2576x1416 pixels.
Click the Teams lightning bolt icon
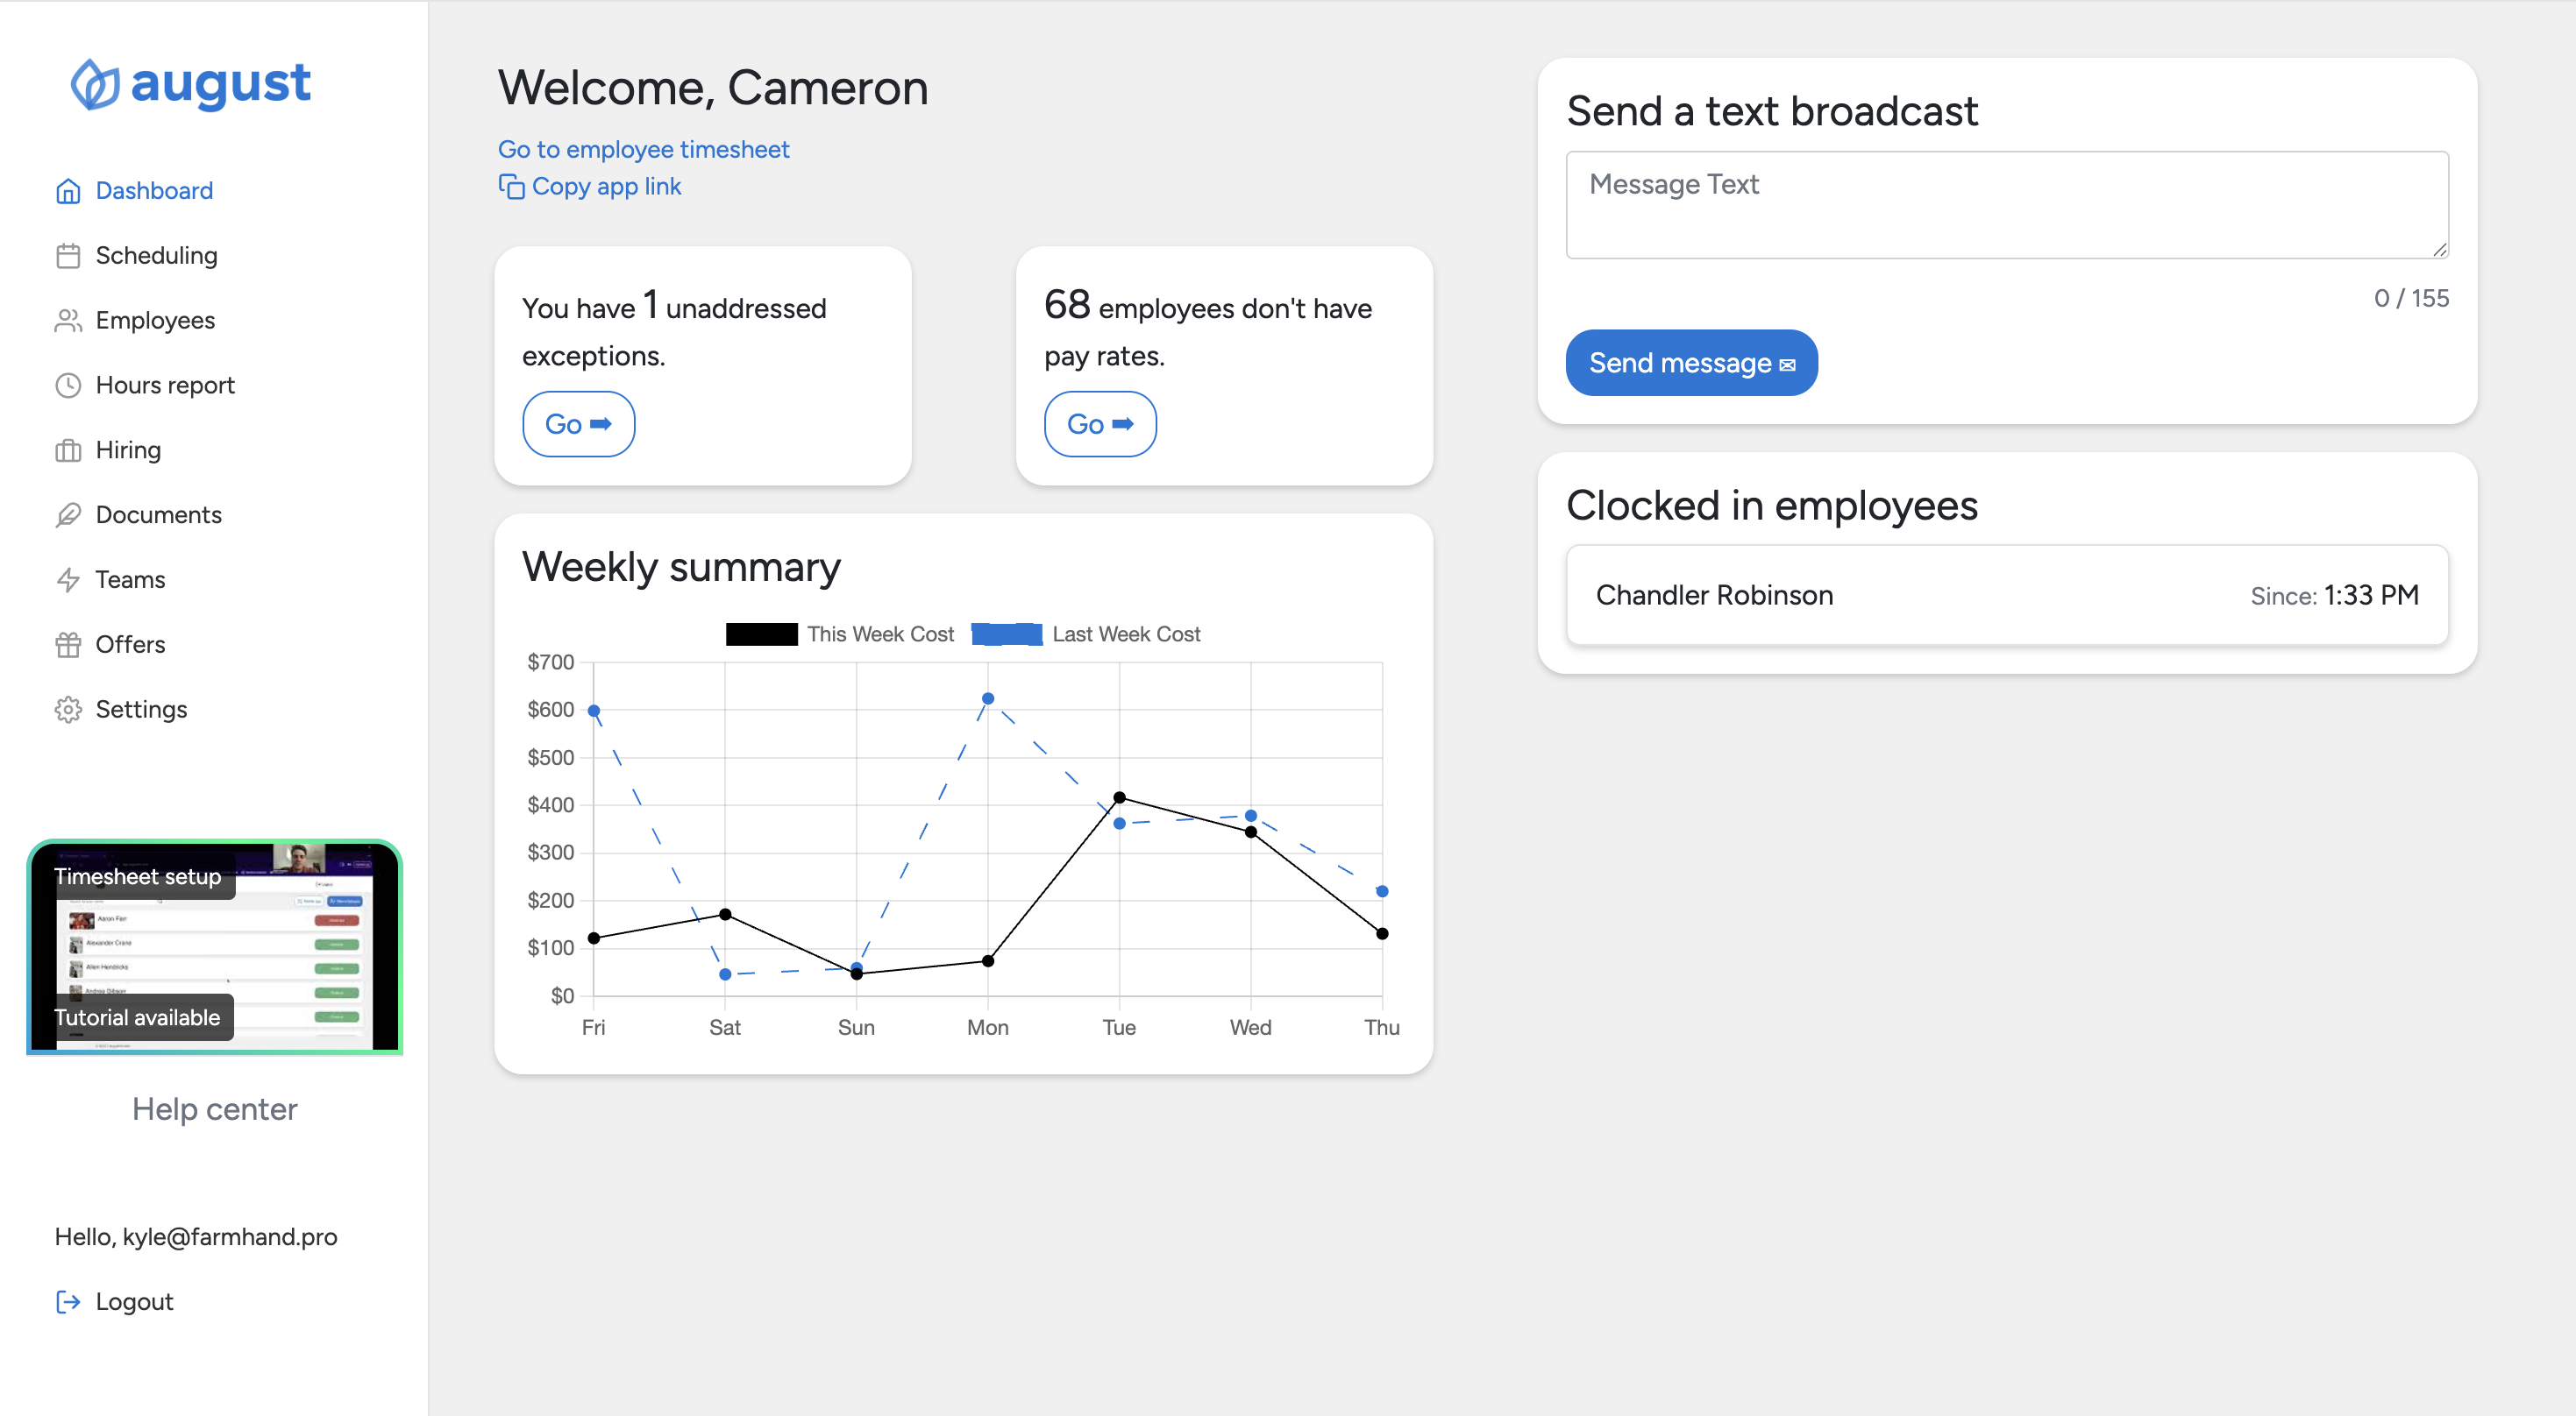(68, 581)
